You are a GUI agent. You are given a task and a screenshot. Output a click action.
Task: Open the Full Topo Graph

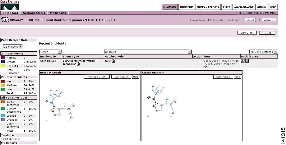tap(96, 77)
